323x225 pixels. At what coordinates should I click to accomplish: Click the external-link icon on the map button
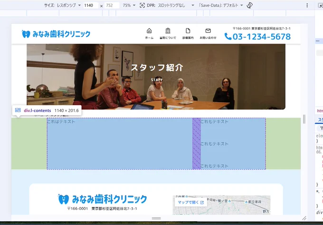(202, 203)
